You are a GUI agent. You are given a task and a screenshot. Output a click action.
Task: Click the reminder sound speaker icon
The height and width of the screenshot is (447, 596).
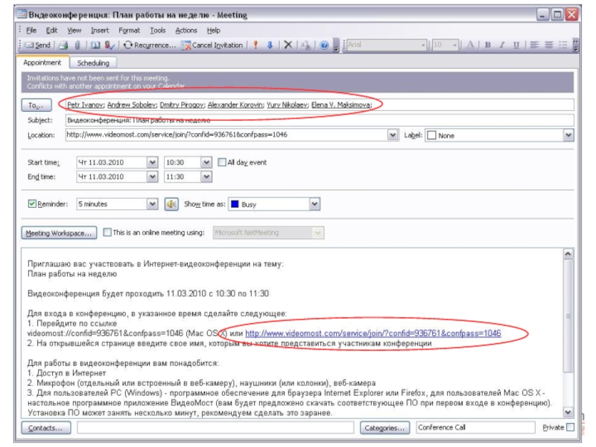point(171,204)
